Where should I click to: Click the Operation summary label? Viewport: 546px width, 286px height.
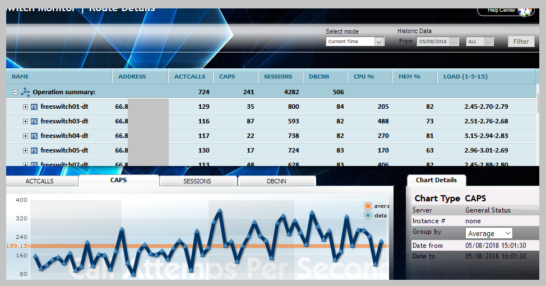pos(64,93)
